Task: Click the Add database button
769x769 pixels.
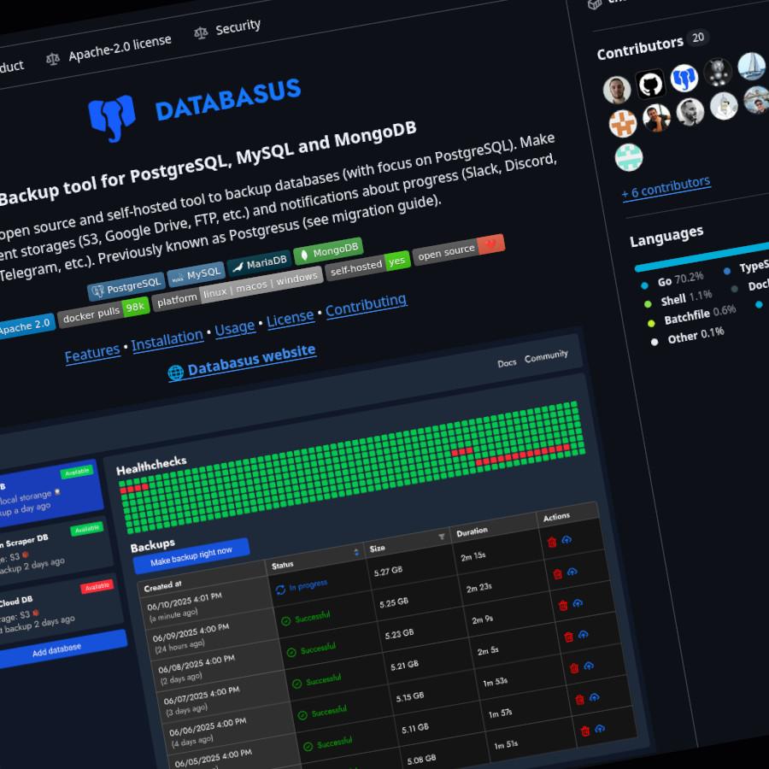Action: pos(57,649)
